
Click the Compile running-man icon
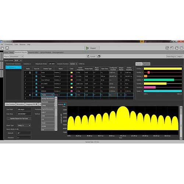(x=88, y=56)
